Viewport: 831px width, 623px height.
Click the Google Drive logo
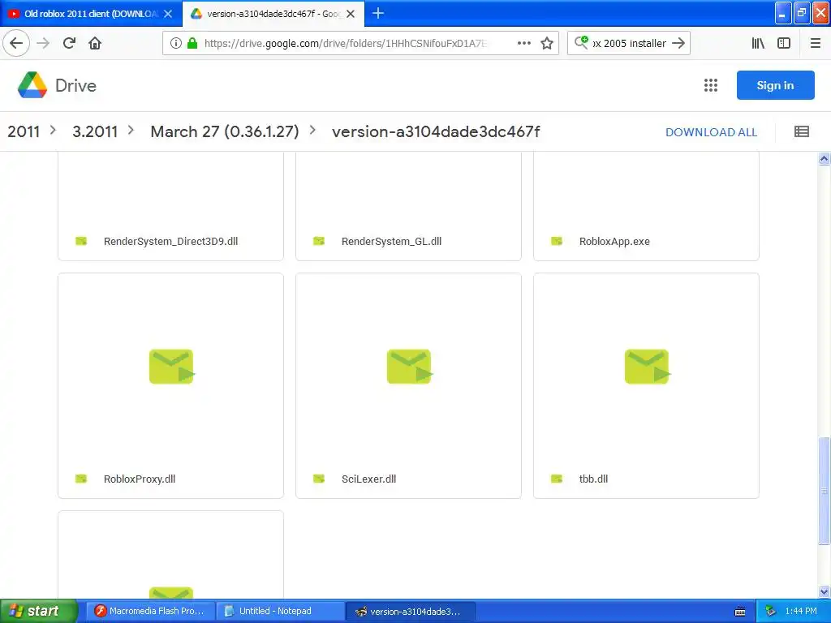tap(57, 85)
